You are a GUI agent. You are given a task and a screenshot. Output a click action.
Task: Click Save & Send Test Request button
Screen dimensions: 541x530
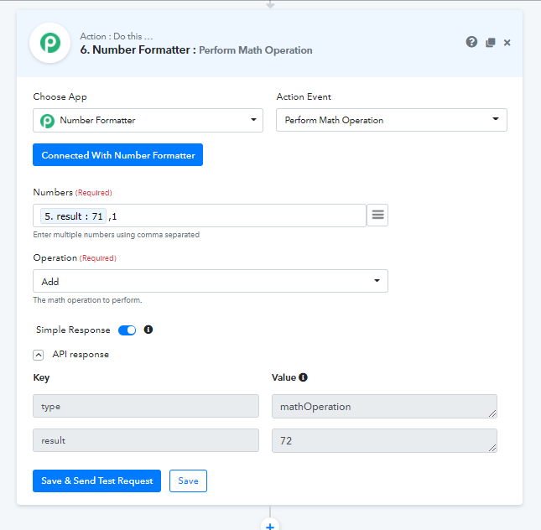point(97,481)
